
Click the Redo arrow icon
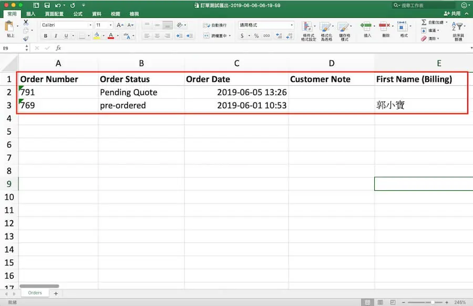point(73,5)
